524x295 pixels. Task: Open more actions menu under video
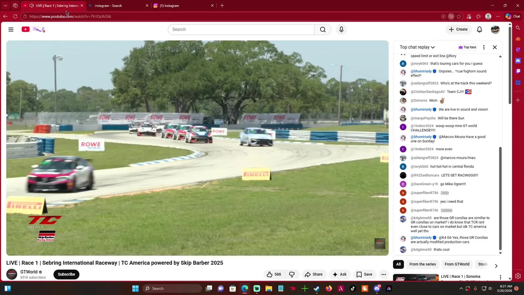click(x=384, y=275)
